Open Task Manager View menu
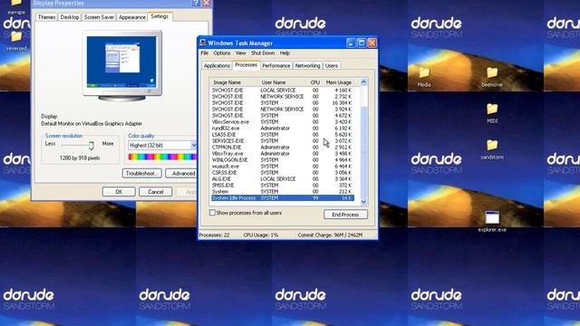The width and height of the screenshot is (580, 326). [240, 53]
